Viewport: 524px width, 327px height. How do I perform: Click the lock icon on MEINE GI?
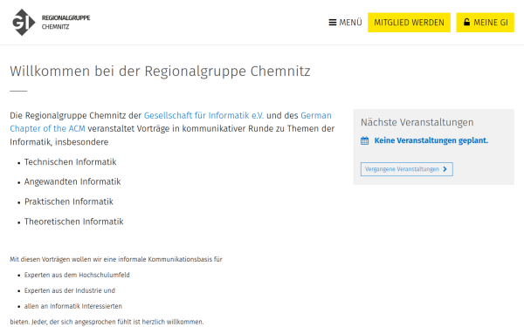click(x=466, y=22)
